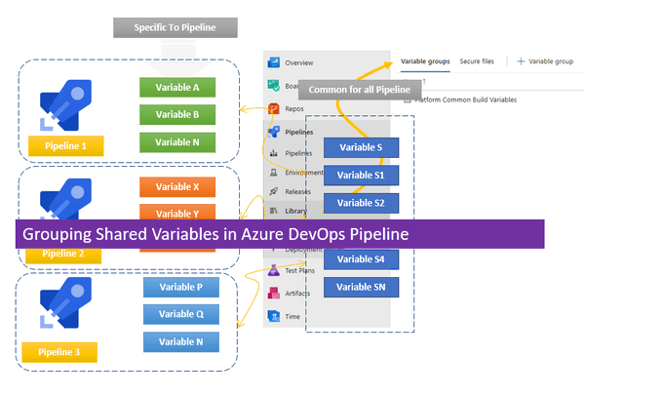Click the Test Plans flask icon
The height and width of the screenshot is (397, 663).
(274, 270)
